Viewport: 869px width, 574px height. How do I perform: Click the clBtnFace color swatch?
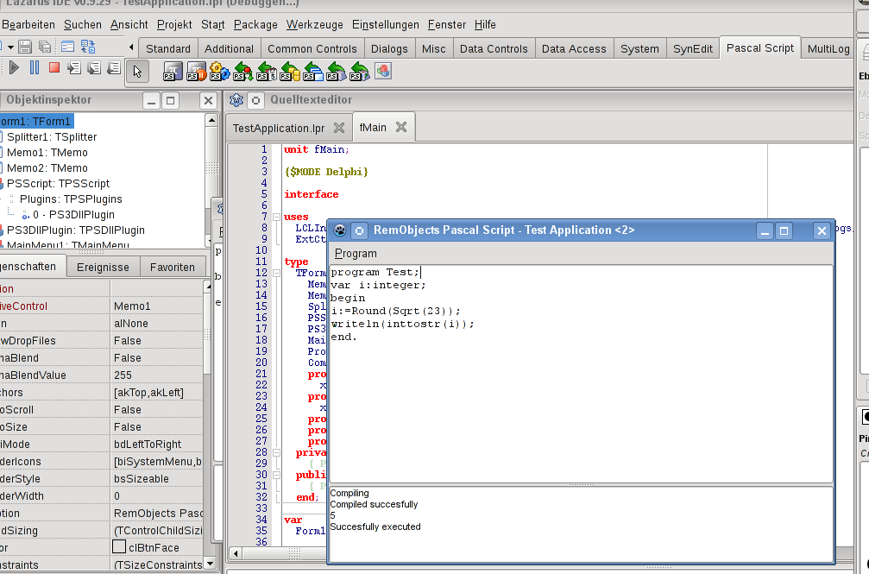(x=119, y=547)
